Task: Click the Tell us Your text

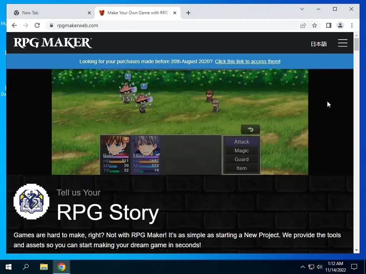Action: pos(78,192)
